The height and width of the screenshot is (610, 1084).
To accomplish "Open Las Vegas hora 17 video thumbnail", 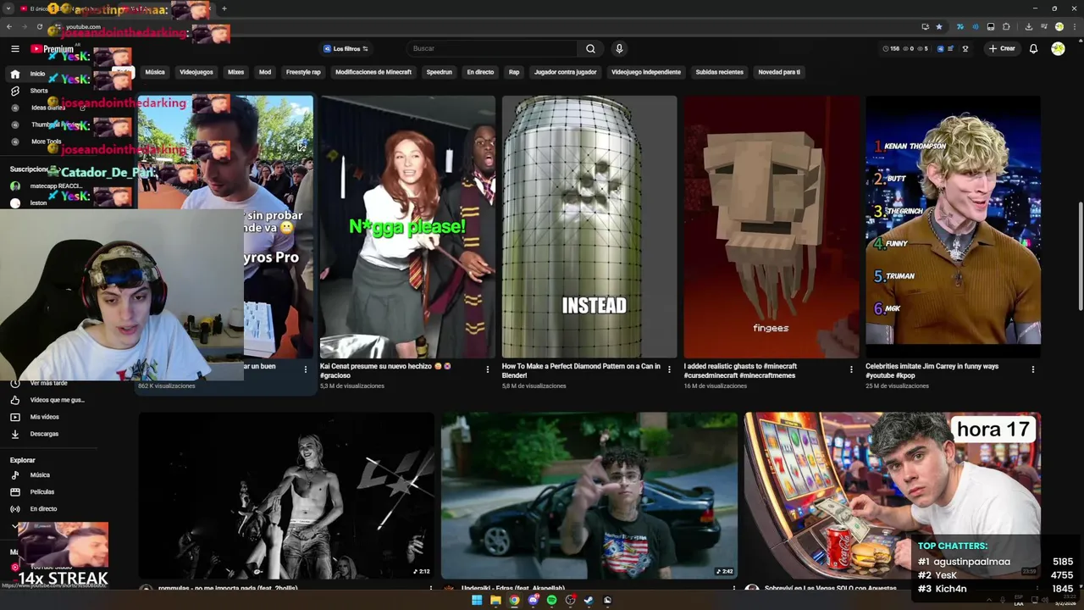I will pos(892,496).
